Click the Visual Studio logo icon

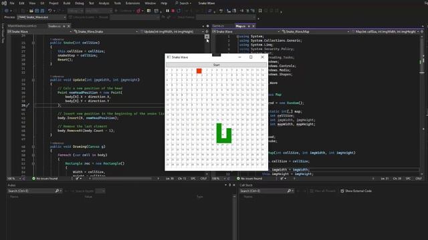pyautogui.click(x=4, y=3)
